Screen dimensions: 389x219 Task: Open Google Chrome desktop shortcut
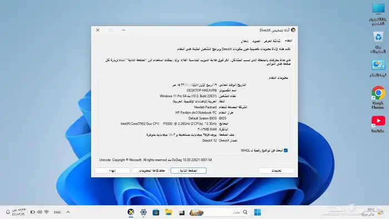[x=378, y=97]
